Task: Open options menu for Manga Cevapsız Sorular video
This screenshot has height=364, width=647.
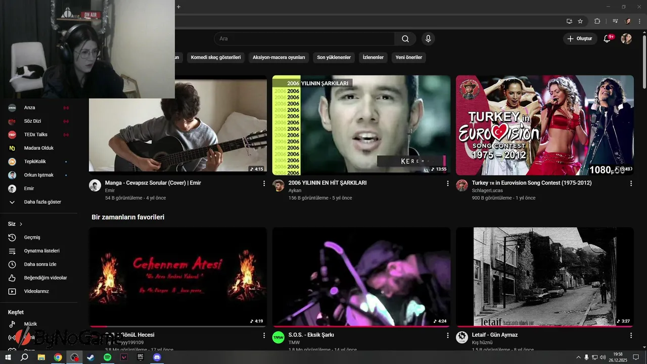Action: pos(264,184)
